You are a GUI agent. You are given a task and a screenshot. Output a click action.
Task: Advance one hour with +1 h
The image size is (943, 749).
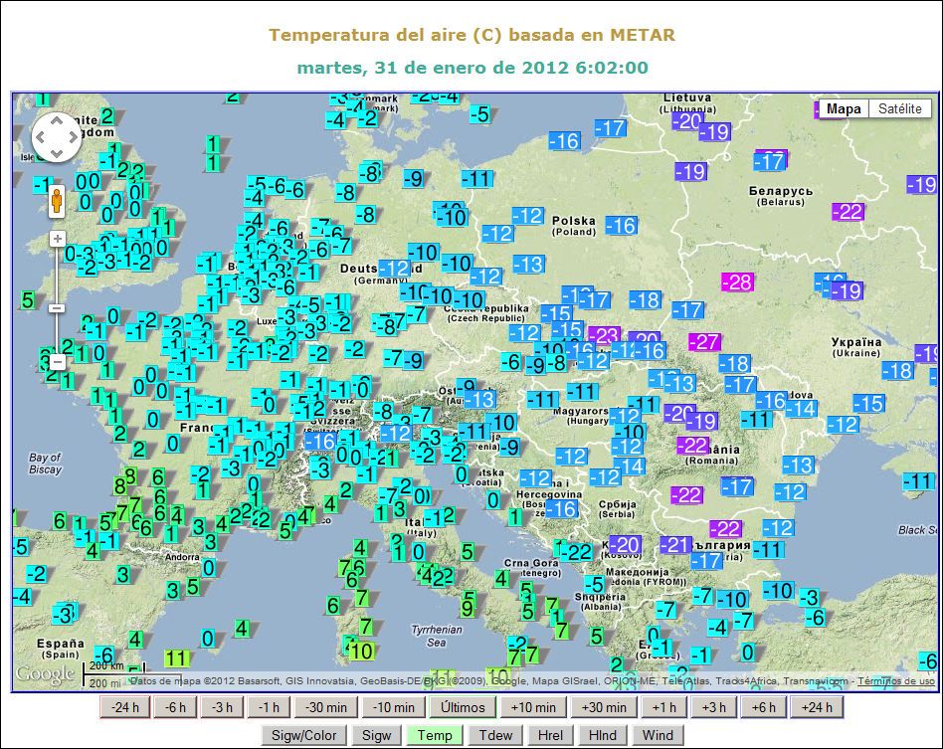(663, 707)
